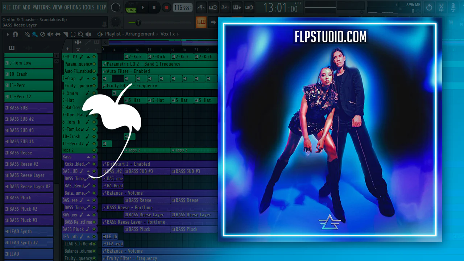Select the LEAD Synth #2 pattern in picker
The width and height of the screenshot is (464, 261).
point(29,243)
